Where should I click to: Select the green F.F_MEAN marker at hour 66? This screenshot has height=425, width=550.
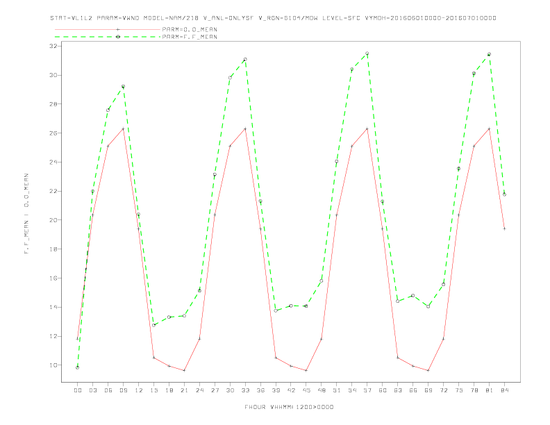point(413,296)
